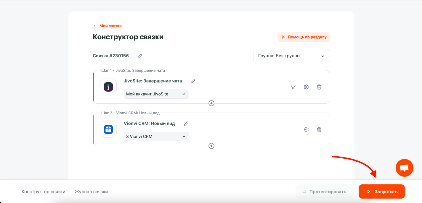Screen dimensions: 422x203
Task: Go back via Мои связки link
Action: coord(108,26)
